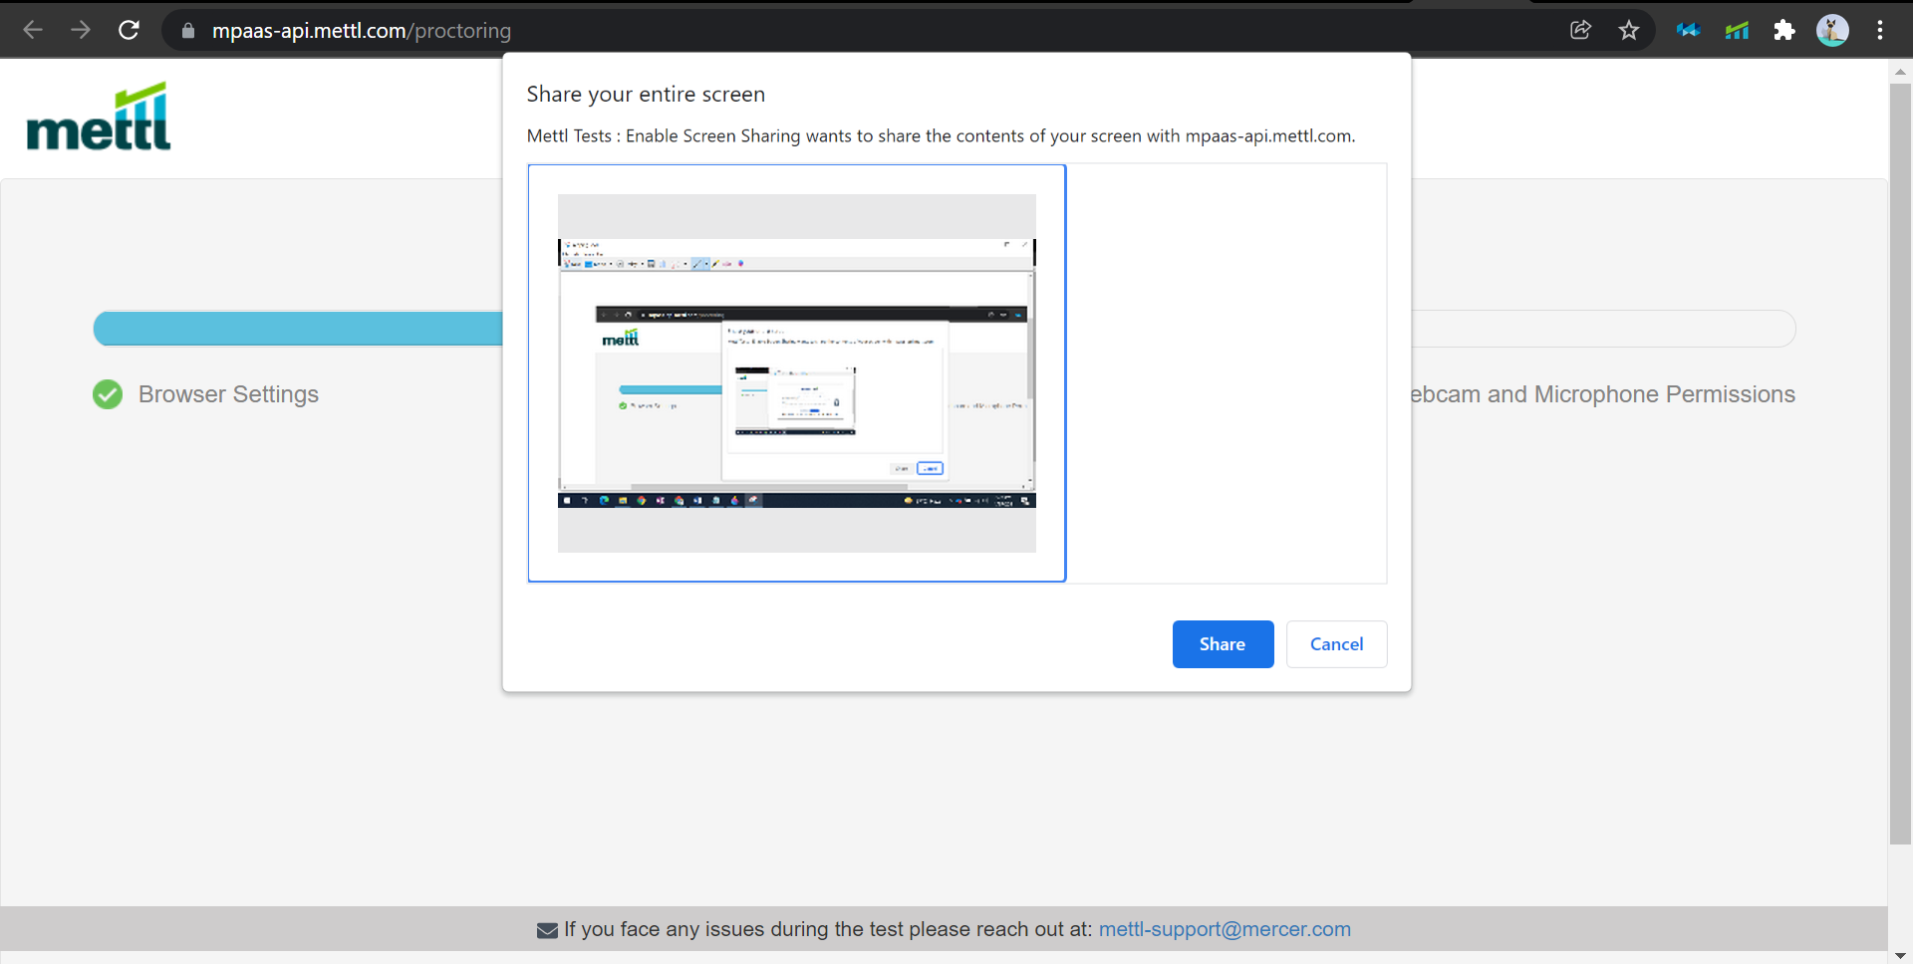Click the vertical scrollbar thumb

pyautogui.click(x=1900, y=463)
